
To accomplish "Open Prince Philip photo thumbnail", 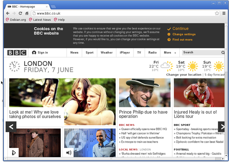I will click(145, 93).
